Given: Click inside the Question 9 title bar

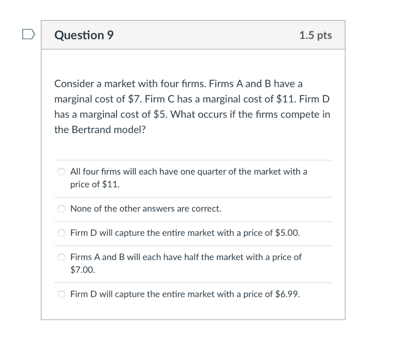Looking at the screenshot, I should click(192, 35).
